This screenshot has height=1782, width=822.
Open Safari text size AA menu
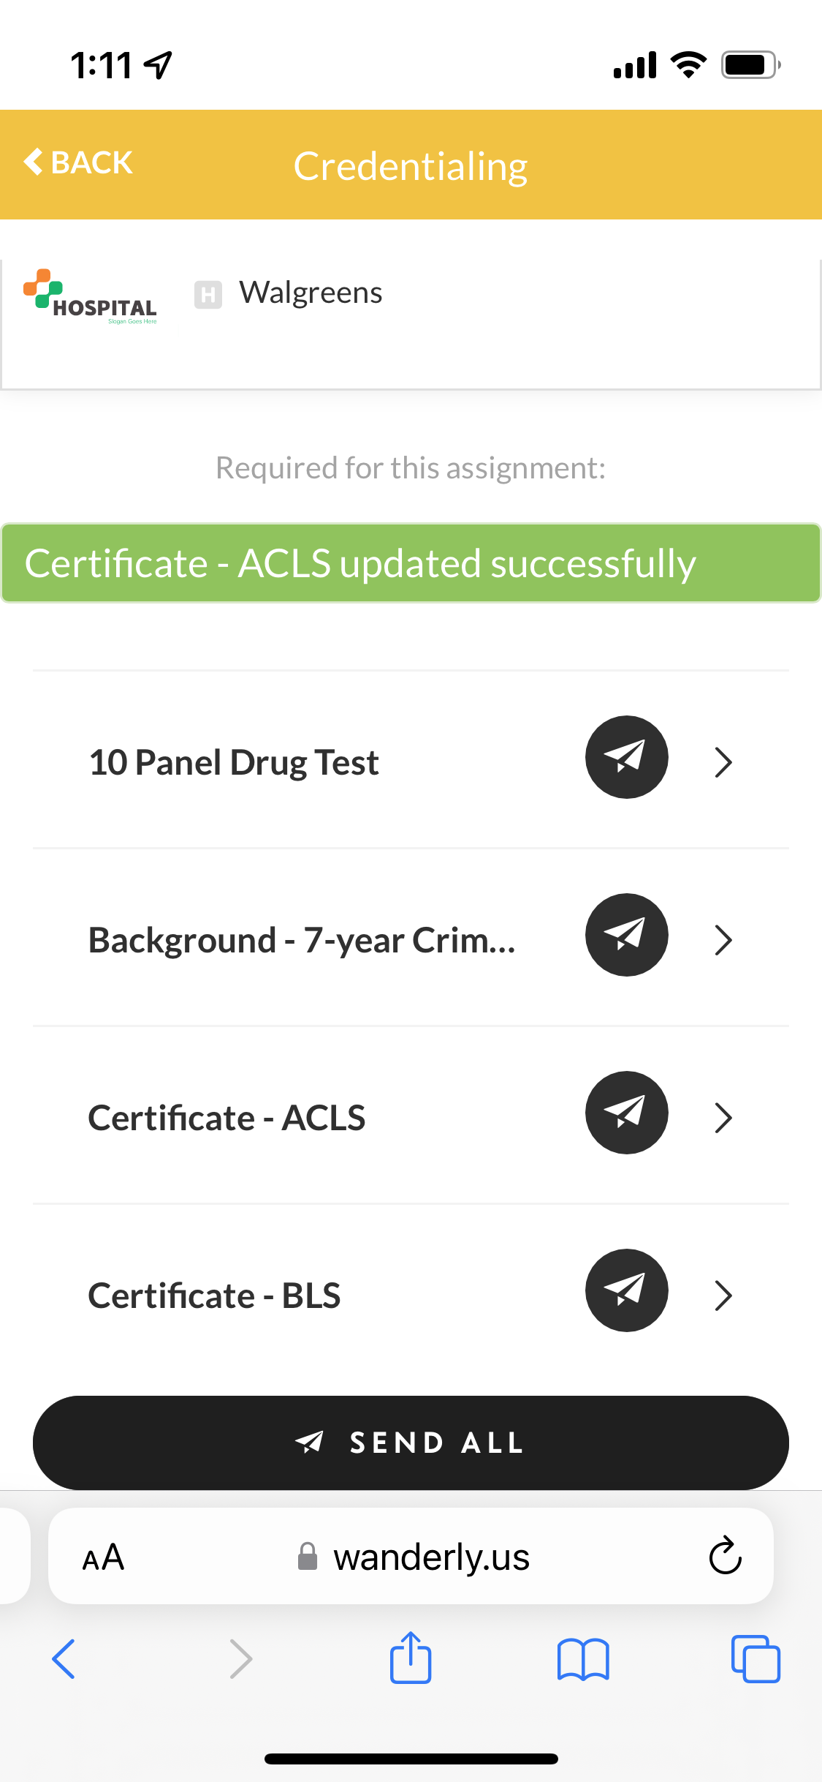tap(103, 1557)
